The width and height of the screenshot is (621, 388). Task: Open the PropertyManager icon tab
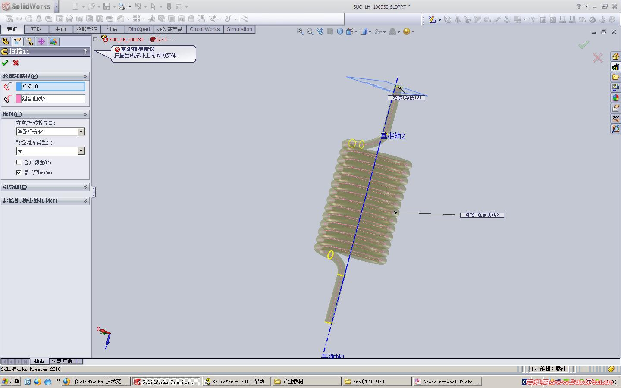coord(17,41)
